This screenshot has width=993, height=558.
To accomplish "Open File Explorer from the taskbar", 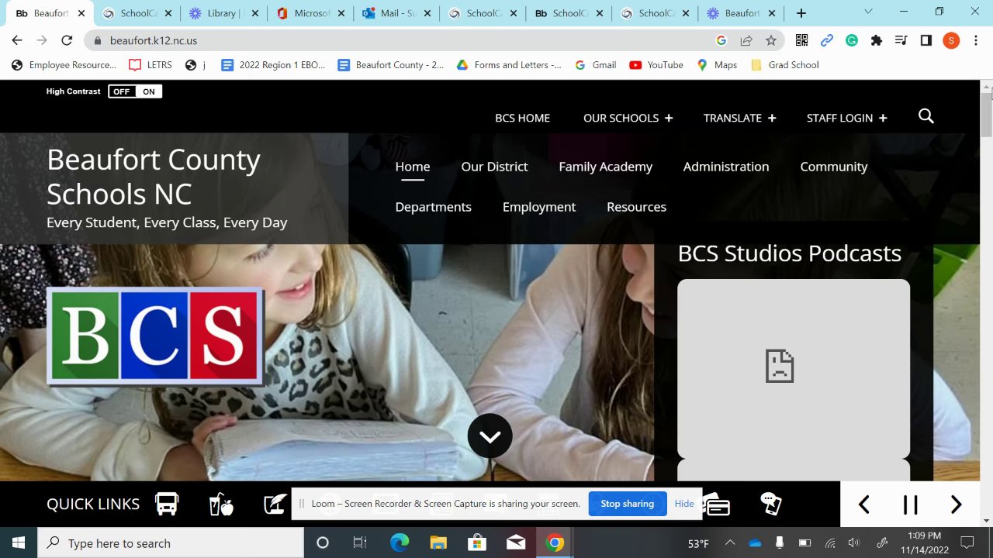I will [438, 542].
